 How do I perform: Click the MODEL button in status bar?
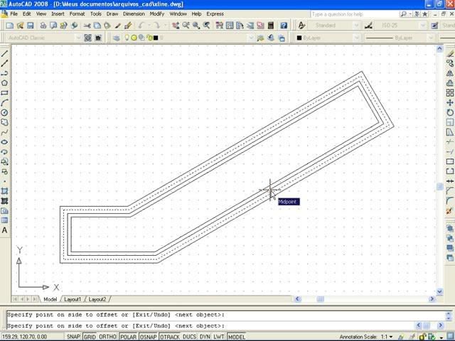pyautogui.click(x=237, y=337)
